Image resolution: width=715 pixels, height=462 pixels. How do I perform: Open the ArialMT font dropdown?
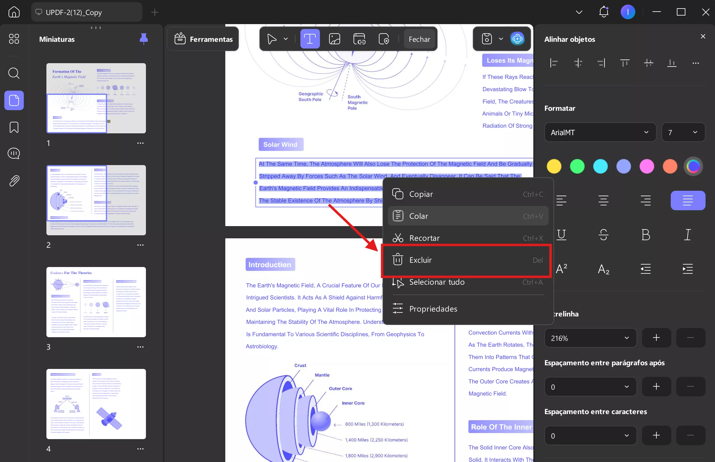pos(600,132)
